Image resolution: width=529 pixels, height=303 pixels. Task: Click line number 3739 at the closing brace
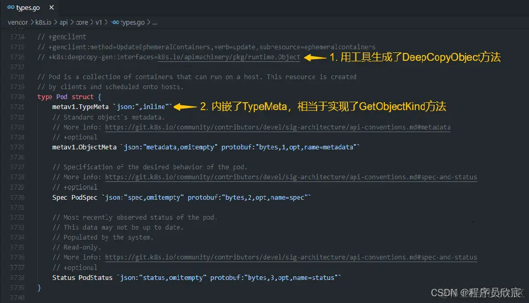[x=19, y=287]
